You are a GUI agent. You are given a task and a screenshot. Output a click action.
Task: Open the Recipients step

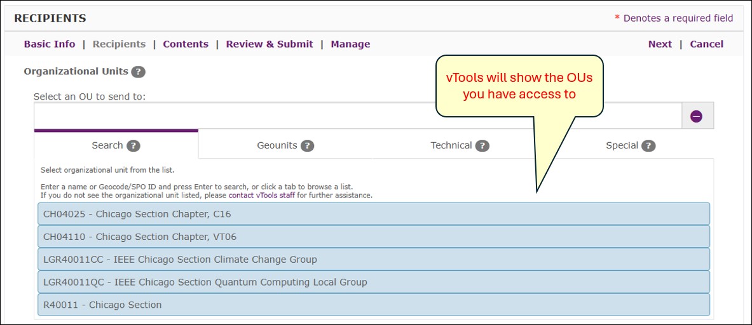[x=119, y=44]
